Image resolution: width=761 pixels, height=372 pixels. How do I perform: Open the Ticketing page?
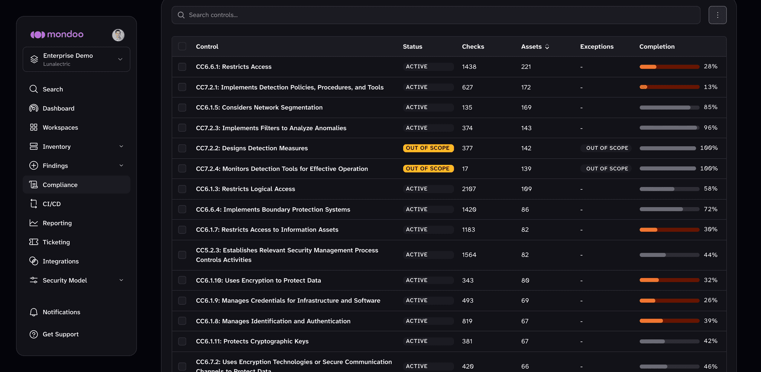pos(77,242)
